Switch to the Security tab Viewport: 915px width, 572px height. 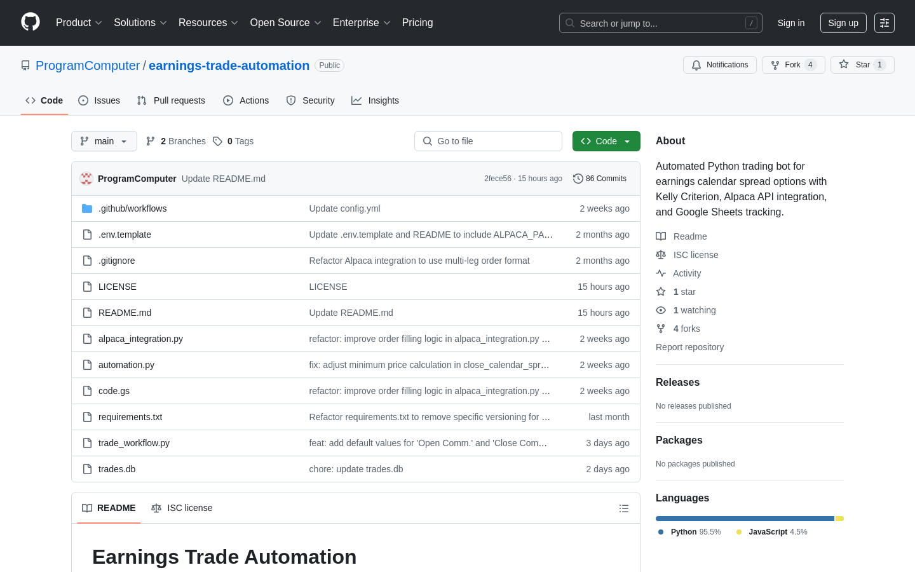[x=310, y=100]
